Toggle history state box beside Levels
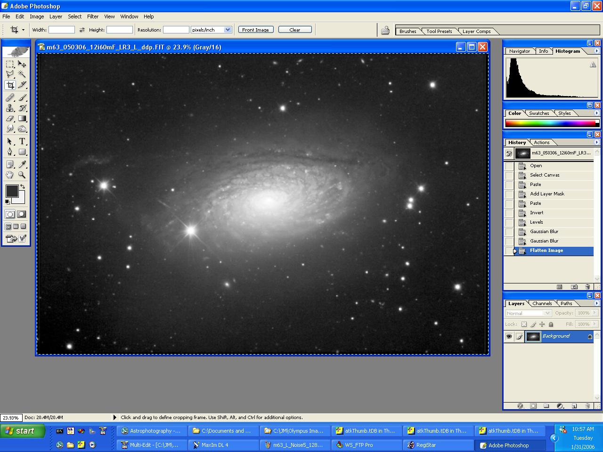This screenshot has width=603, height=452. [509, 222]
